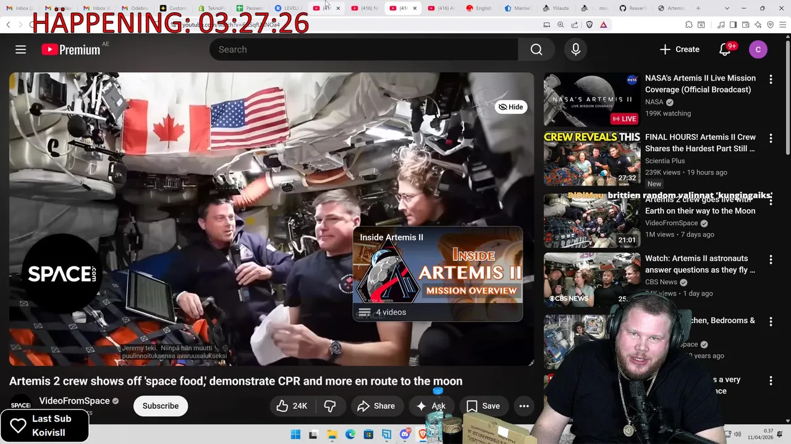Open the Brave VPN shield icon

(770, 25)
